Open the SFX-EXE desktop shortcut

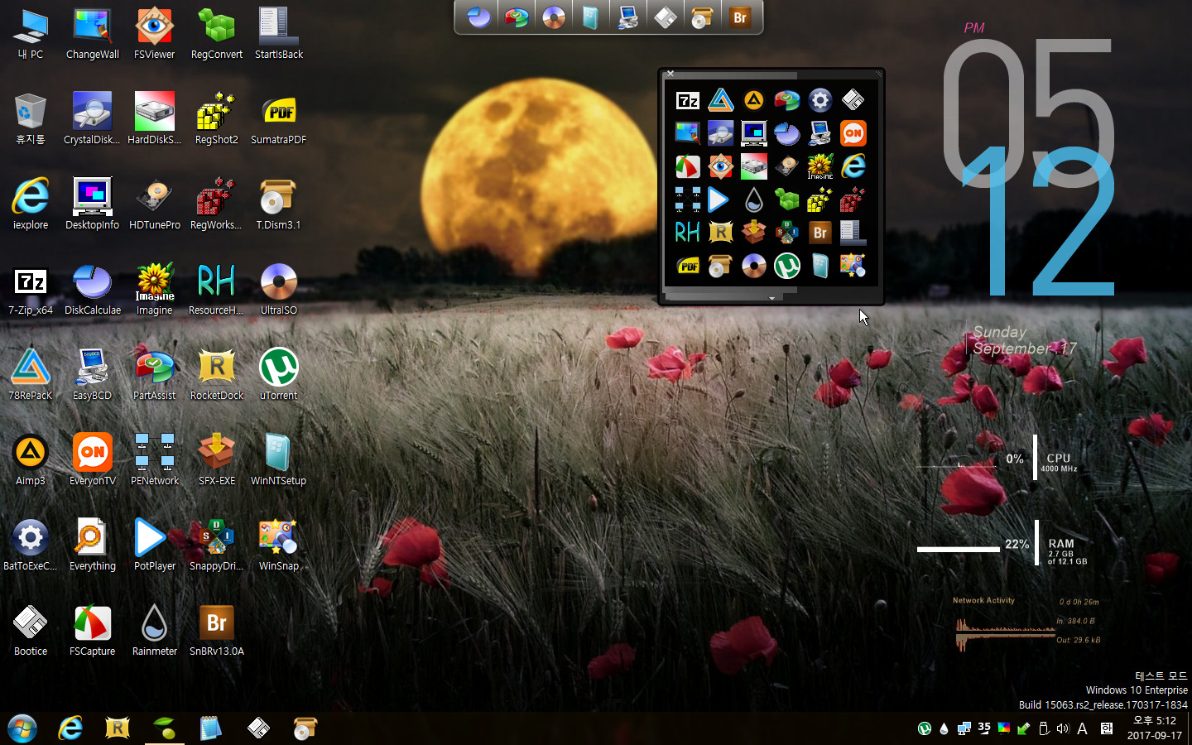point(217,460)
